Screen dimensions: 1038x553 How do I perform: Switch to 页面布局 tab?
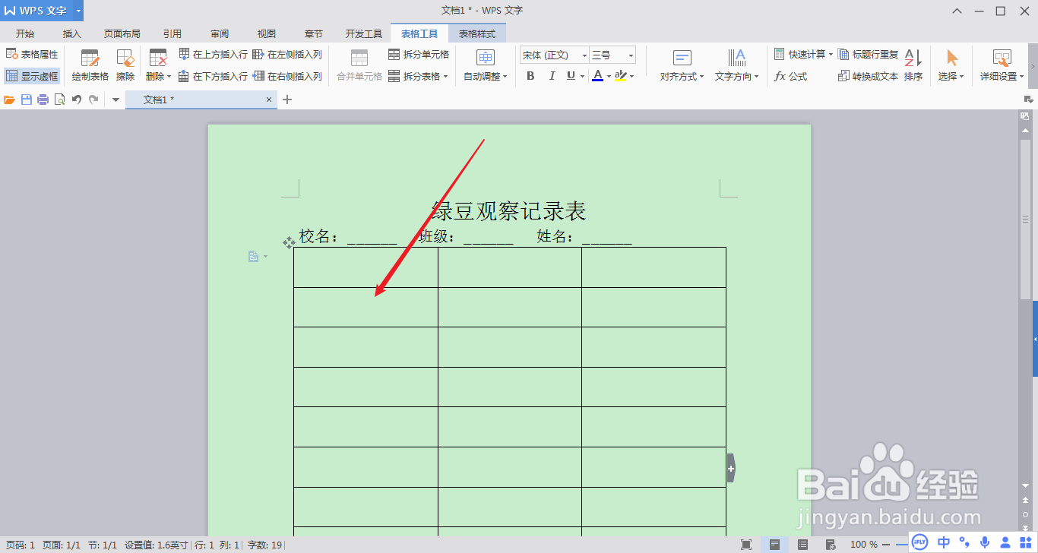[122, 33]
